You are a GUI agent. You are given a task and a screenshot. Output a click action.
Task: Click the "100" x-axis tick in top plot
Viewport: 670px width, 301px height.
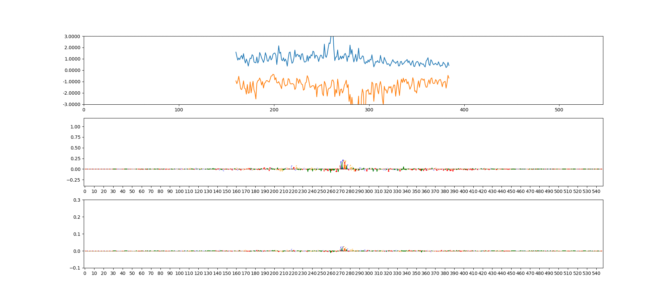179,110
